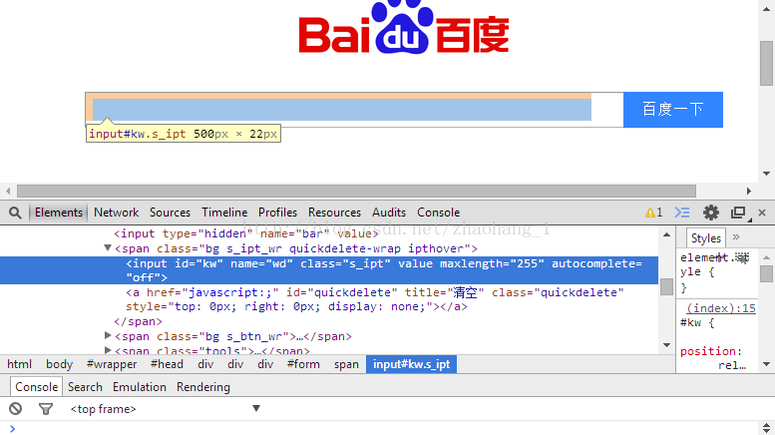Select #form in the breadcrumb

pyautogui.click(x=303, y=364)
